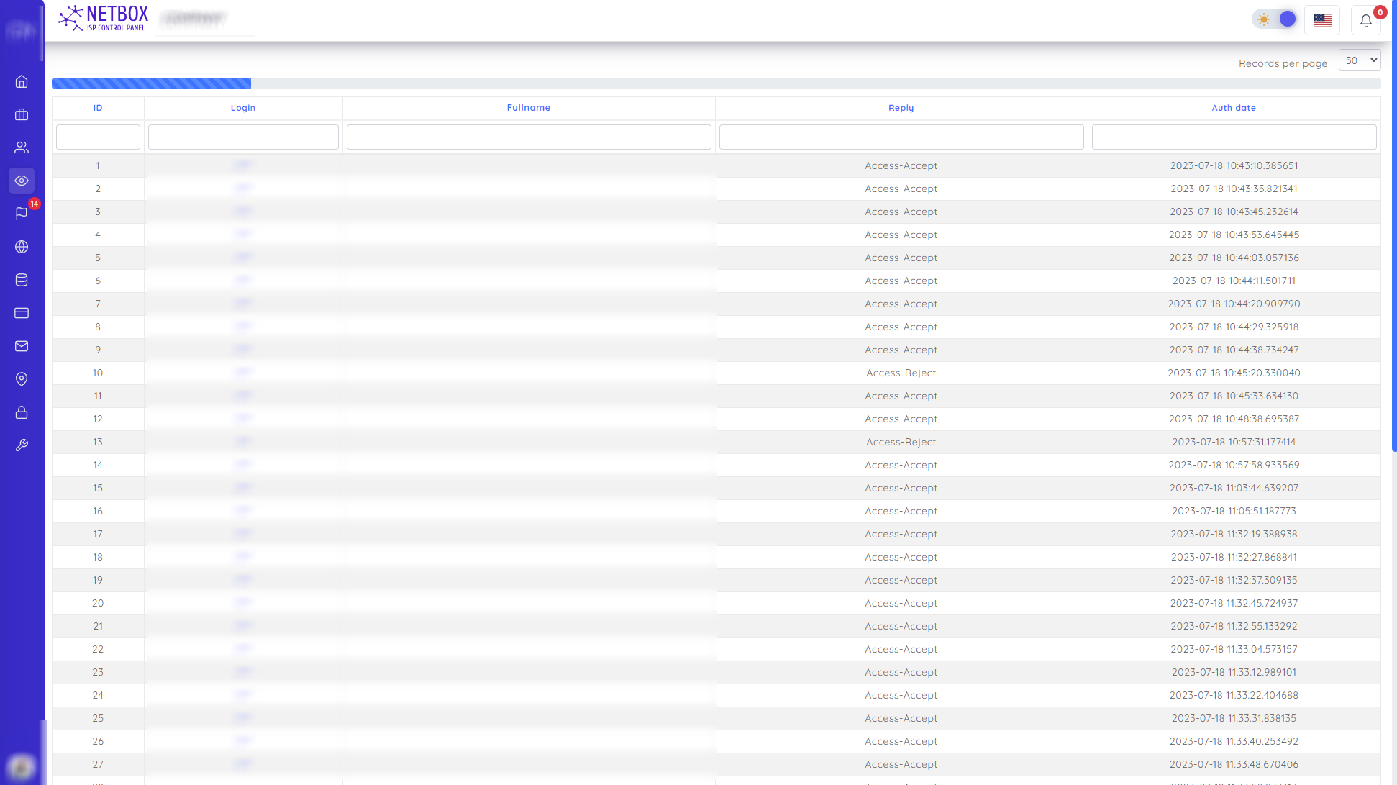Open the US flag language selector
This screenshot has height=785, width=1397.
(1322, 20)
